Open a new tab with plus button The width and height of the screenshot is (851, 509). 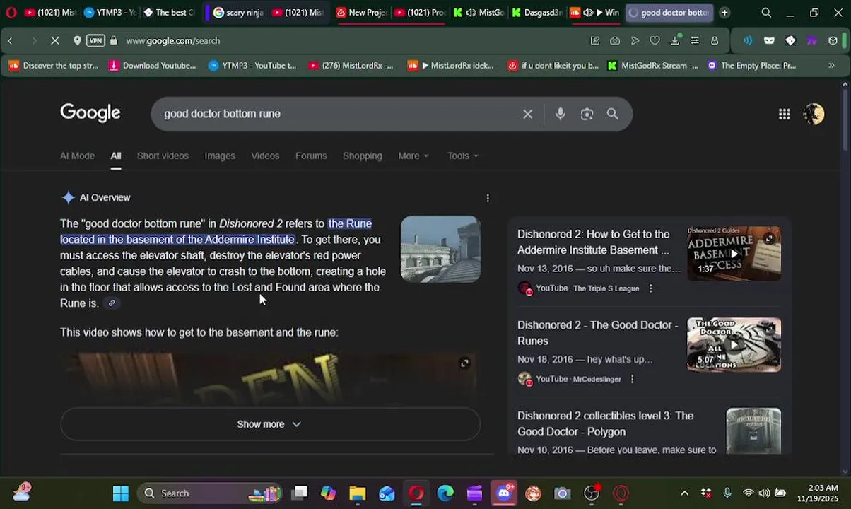[724, 13]
